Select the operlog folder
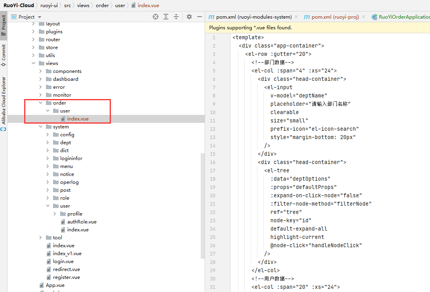This screenshot has width=430, height=292. point(69,182)
